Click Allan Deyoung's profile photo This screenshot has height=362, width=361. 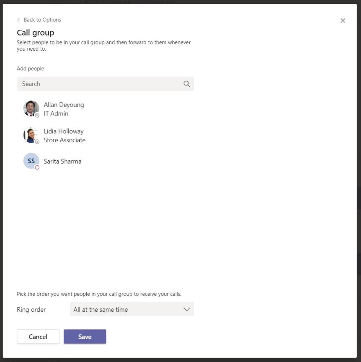tap(31, 108)
